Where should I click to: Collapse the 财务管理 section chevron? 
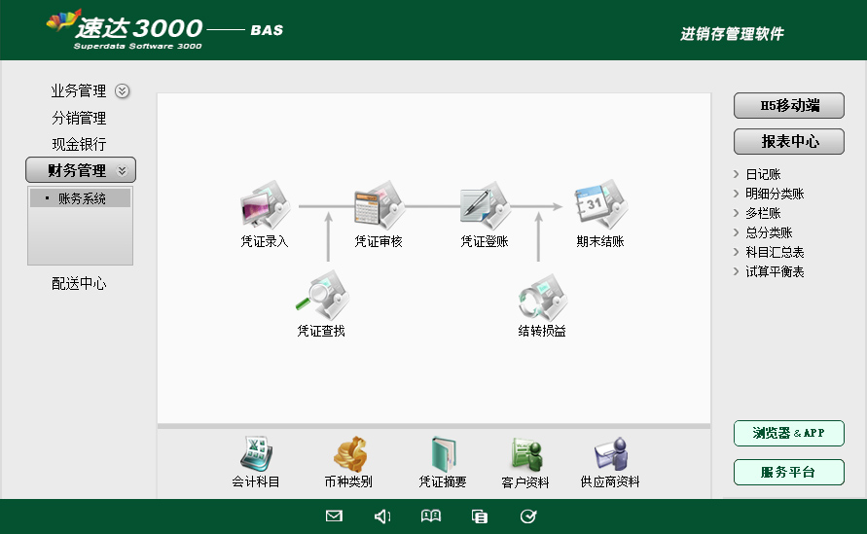tap(122, 170)
